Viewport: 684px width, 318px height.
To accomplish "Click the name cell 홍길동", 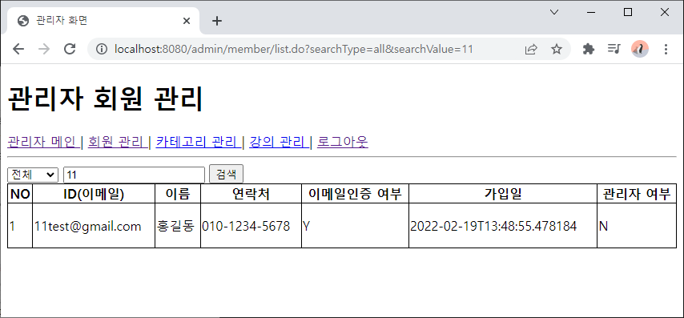I will 178,226.
